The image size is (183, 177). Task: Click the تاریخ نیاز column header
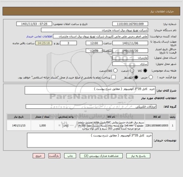19,117
